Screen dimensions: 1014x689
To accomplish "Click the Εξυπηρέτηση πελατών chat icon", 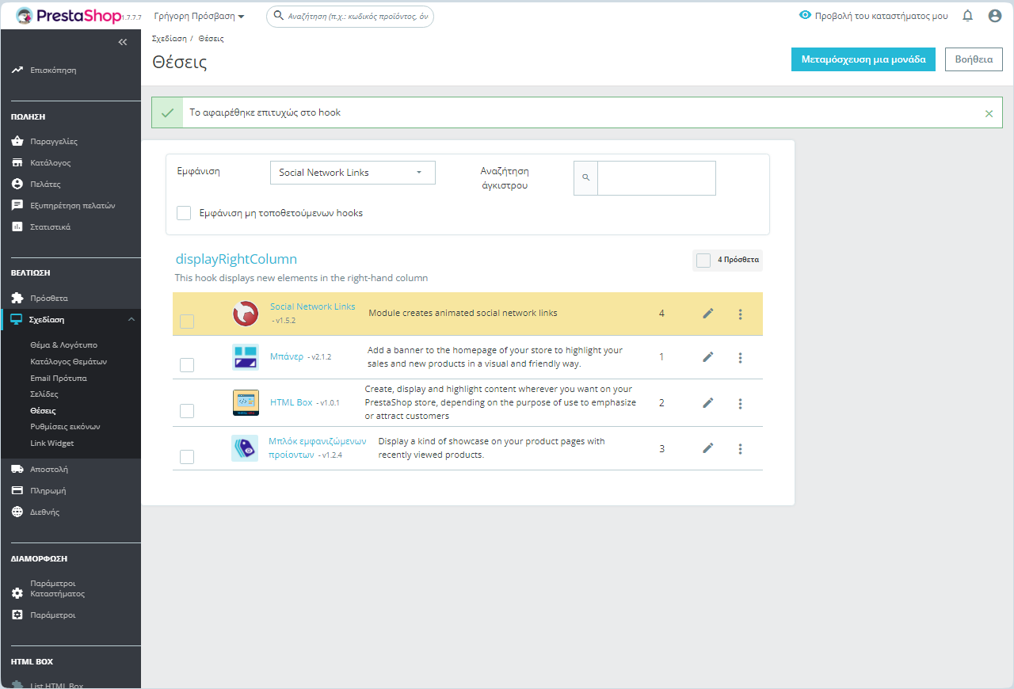I will [x=17, y=205].
